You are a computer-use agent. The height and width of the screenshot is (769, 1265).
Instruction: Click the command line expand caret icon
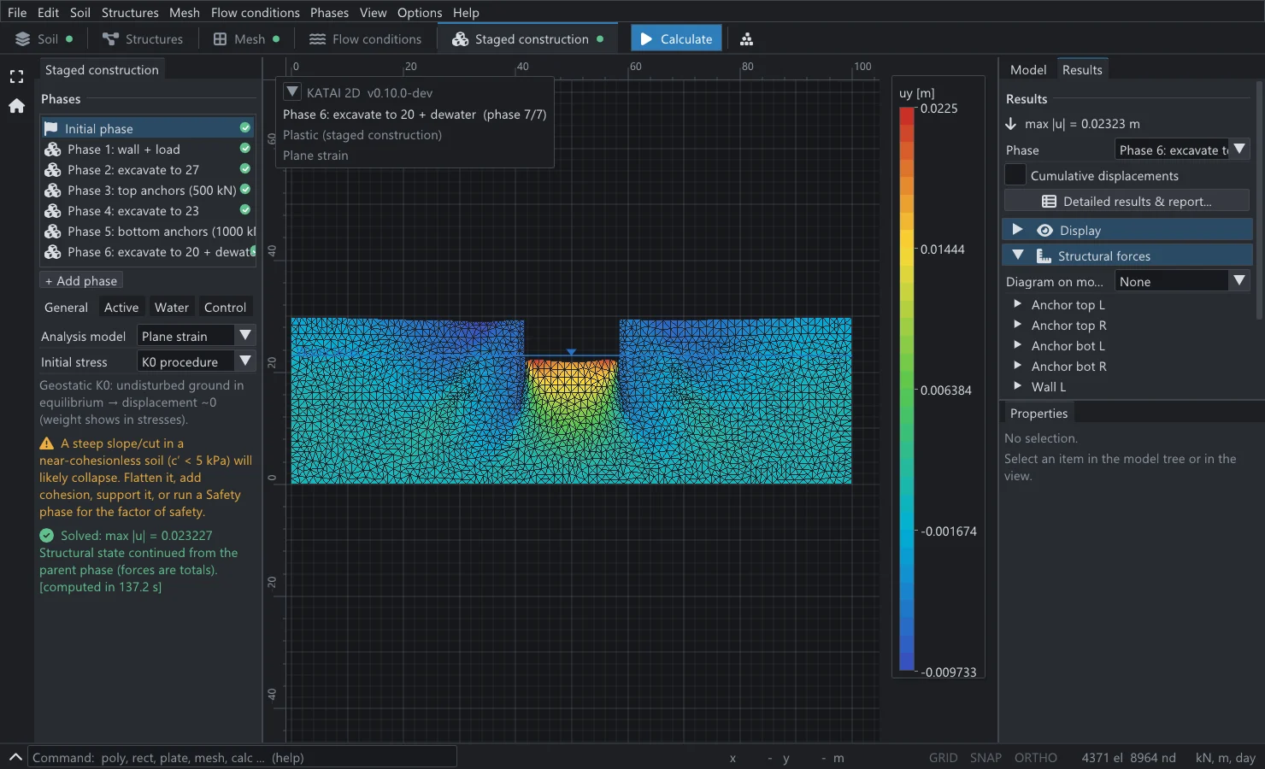click(15, 757)
